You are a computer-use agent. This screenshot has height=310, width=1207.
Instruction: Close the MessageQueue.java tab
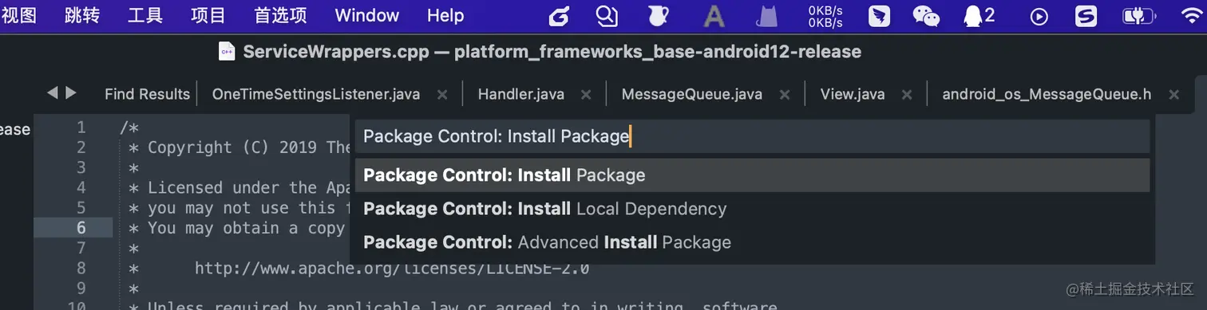[784, 95]
